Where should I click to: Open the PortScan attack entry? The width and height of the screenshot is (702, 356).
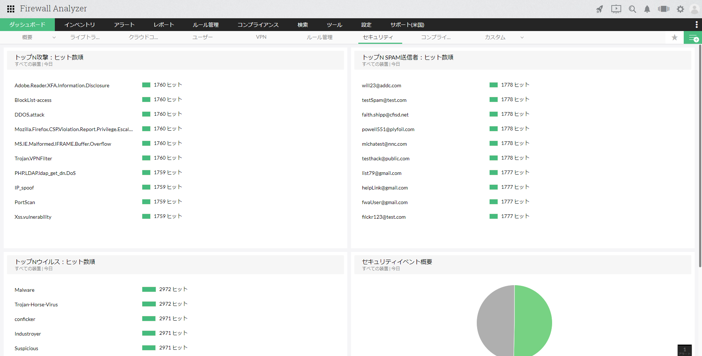click(x=25, y=202)
